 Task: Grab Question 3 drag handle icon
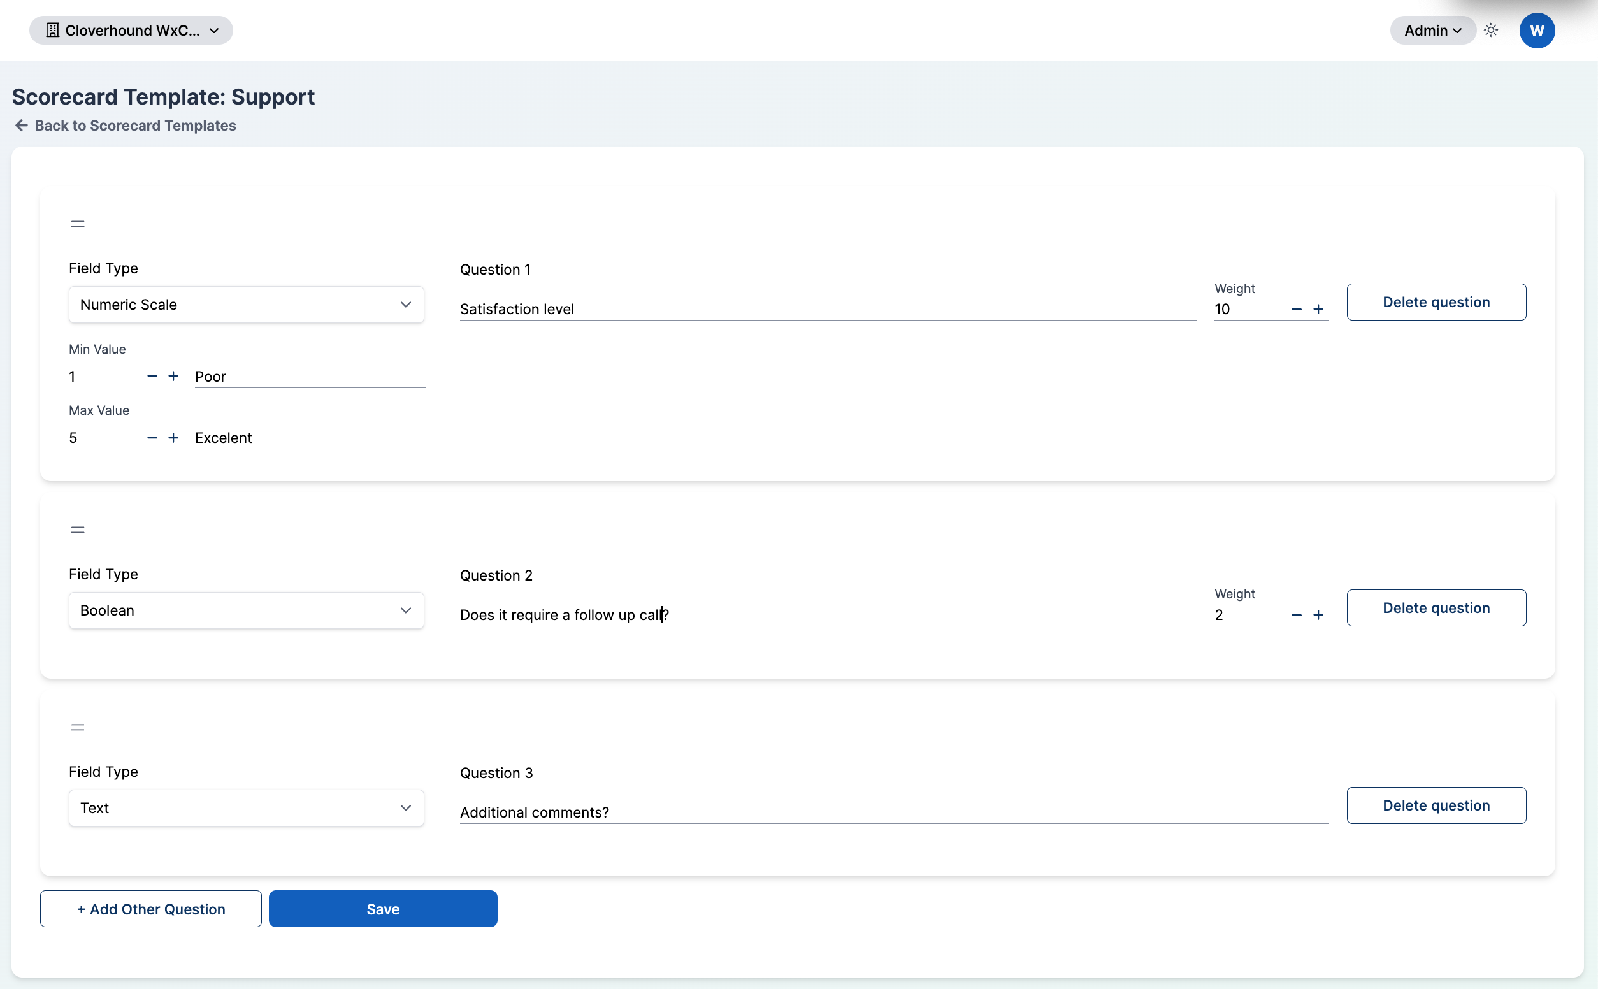[x=78, y=727]
